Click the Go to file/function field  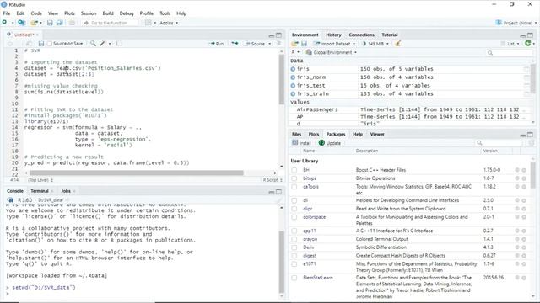110,23
